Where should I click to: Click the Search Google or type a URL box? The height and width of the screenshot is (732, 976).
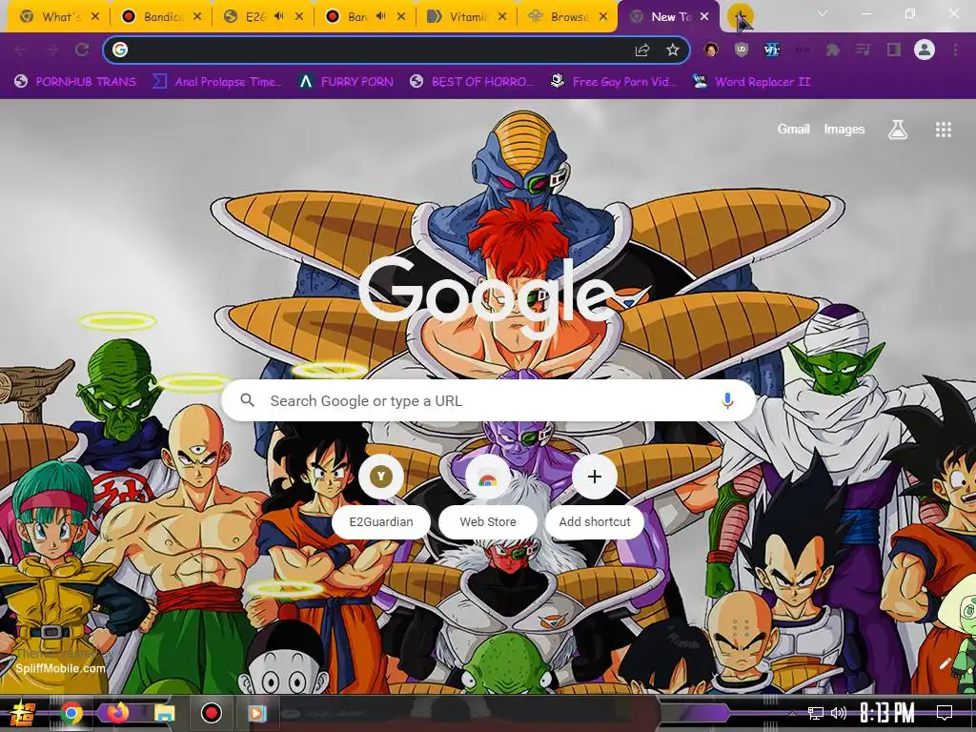(489, 400)
